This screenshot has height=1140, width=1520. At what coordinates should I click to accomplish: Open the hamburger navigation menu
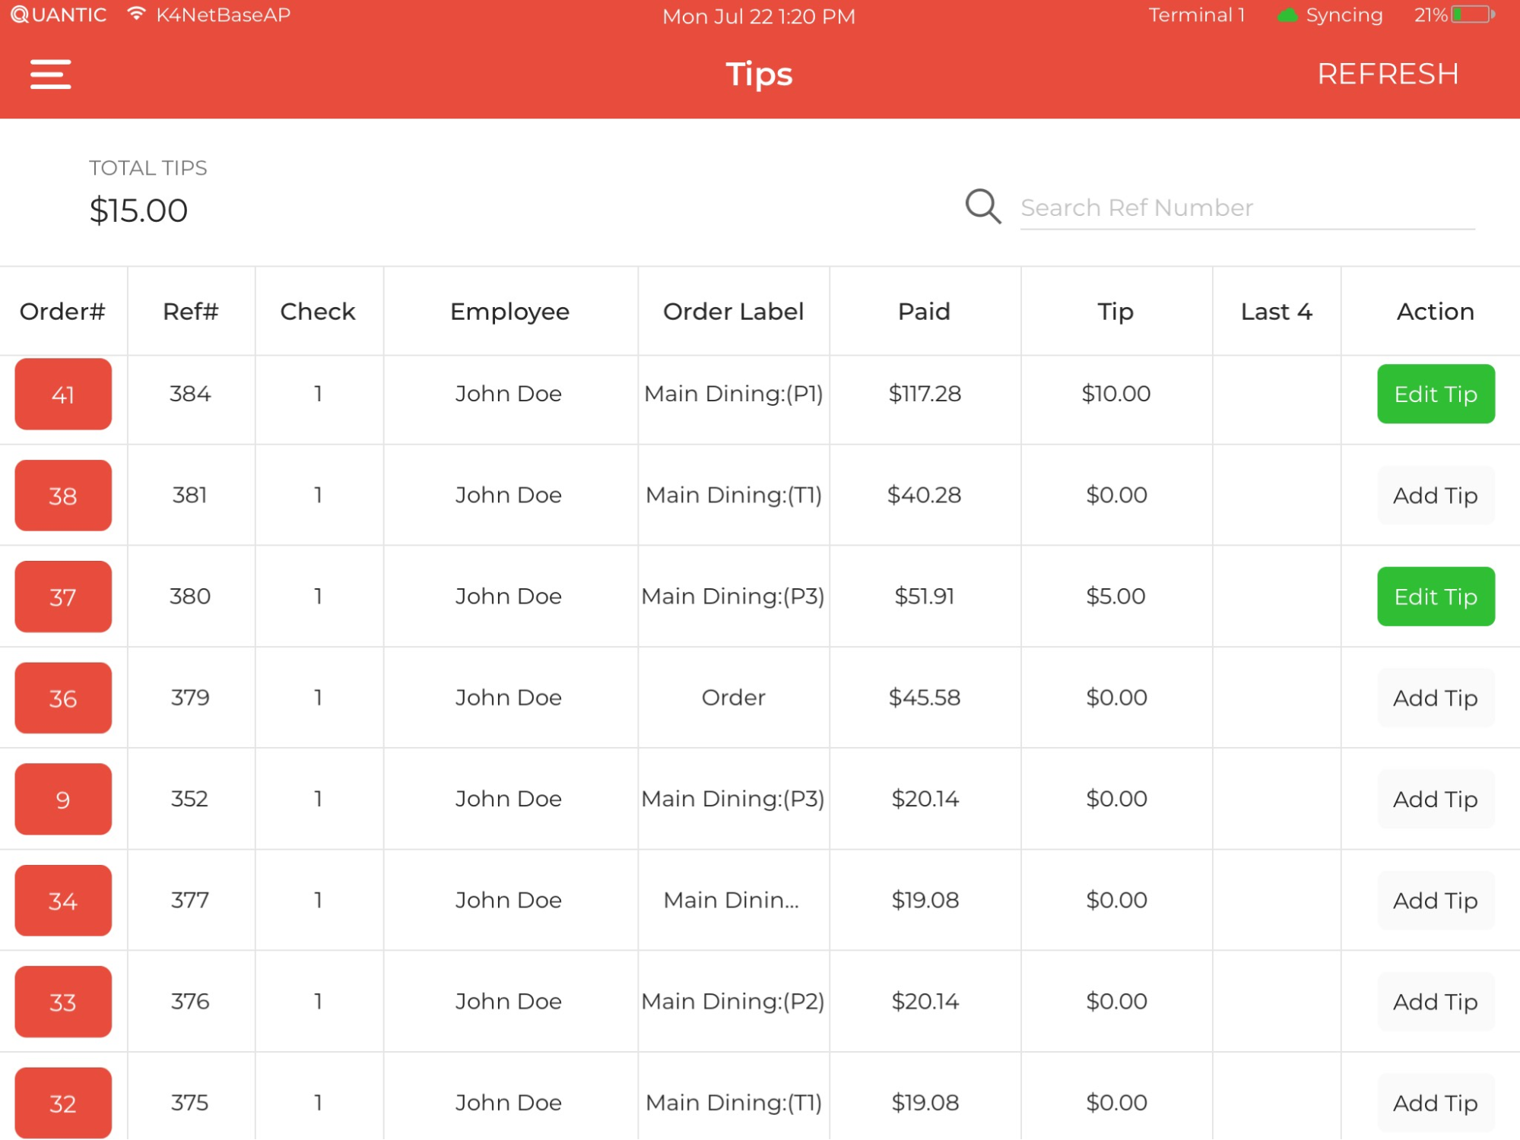tap(50, 74)
